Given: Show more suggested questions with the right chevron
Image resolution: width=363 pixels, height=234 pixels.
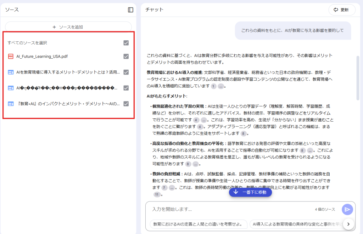Looking at the screenshot, I should 348,224.
